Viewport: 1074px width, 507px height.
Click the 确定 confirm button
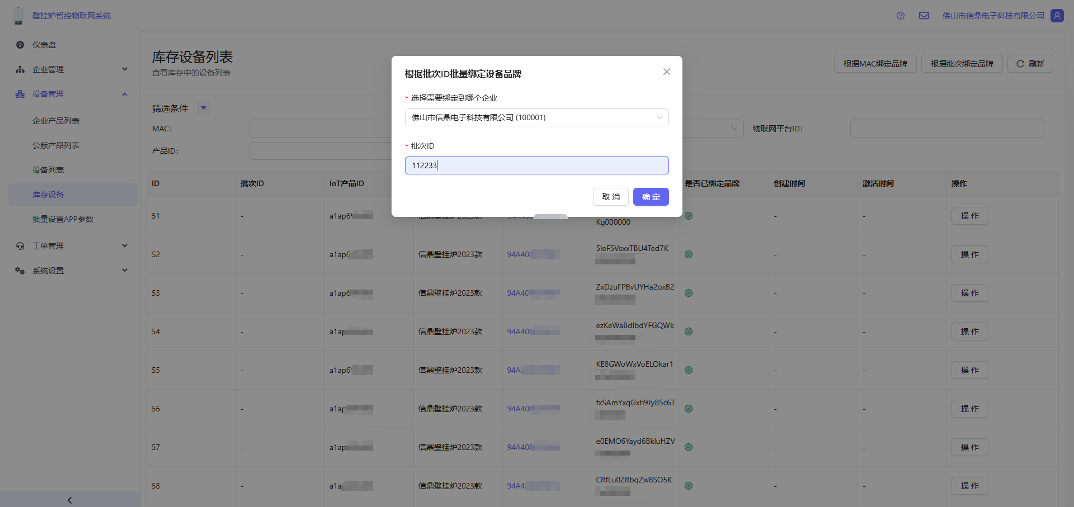click(651, 197)
